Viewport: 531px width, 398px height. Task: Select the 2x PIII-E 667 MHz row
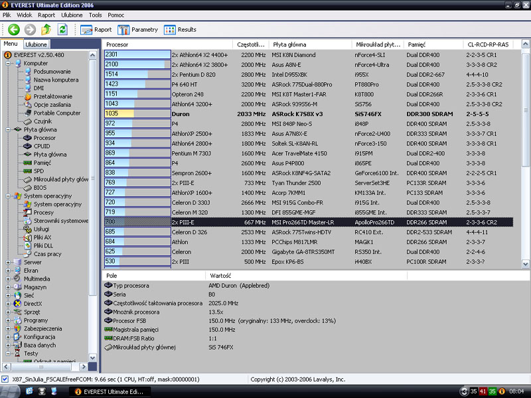[x=308, y=222]
